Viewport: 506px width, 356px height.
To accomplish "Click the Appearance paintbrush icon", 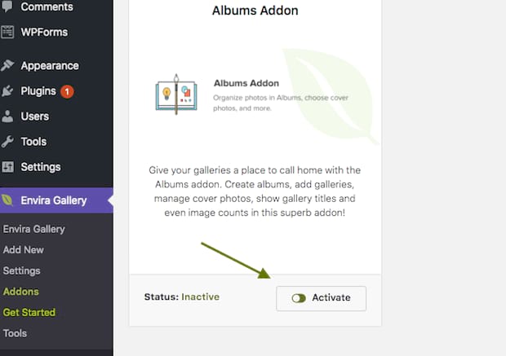I will tap(8, 66).
